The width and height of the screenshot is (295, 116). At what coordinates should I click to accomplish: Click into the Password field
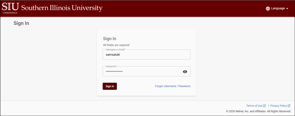click(x=141, y=71)
